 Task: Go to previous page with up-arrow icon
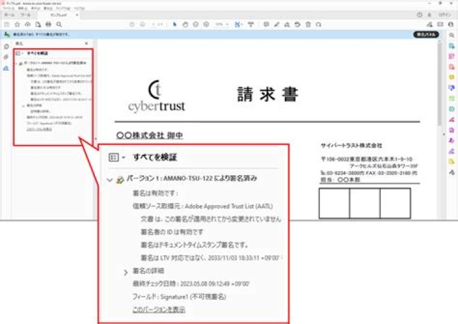[132, 25]
